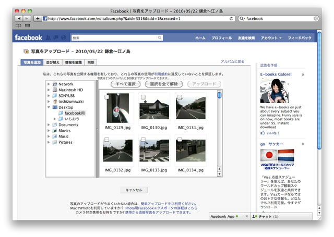Screen dimensions: 334x237
Task: Expand the toshizumiwaki tree node
Action: point(49,102)
